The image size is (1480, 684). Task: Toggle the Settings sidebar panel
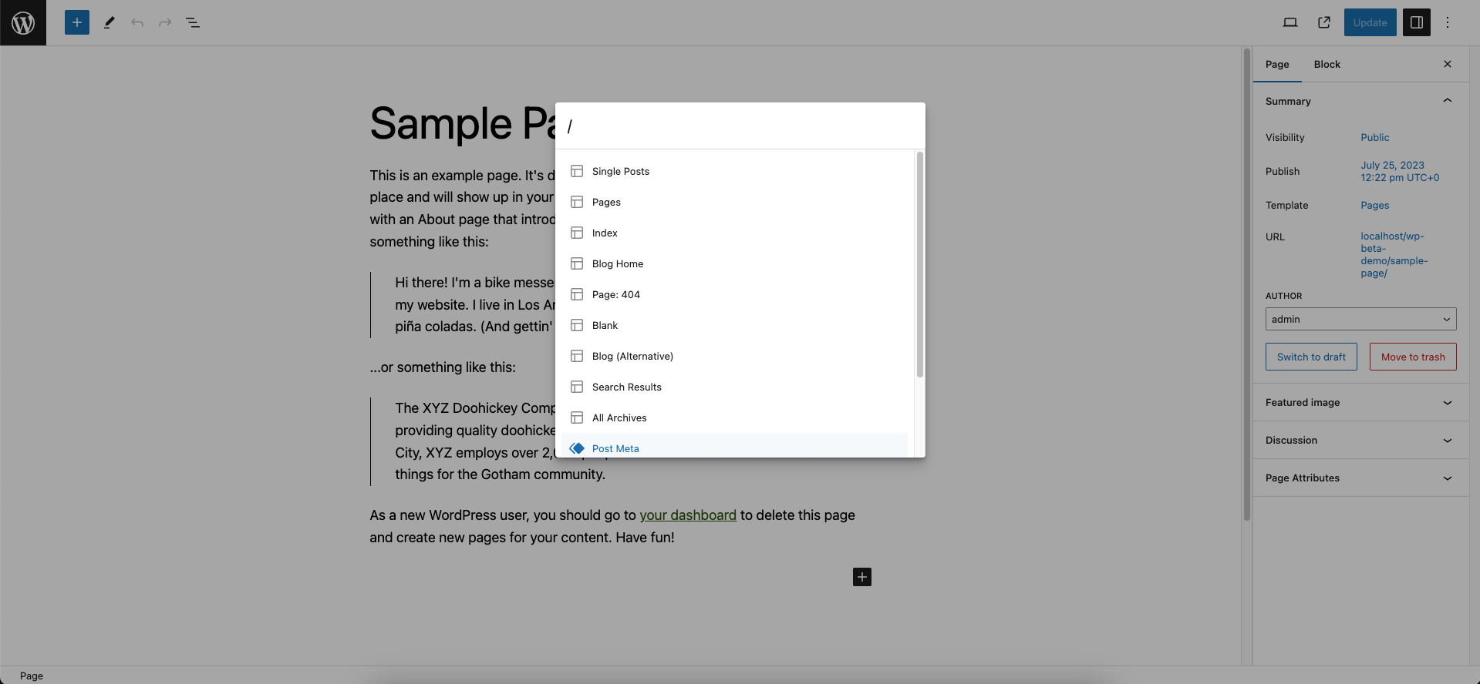1417,22
